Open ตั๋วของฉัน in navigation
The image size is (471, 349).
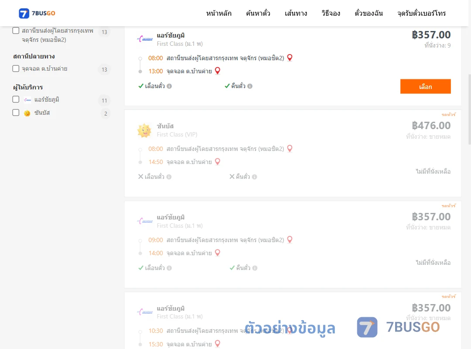pyautogui.click(x=369, y=13)
